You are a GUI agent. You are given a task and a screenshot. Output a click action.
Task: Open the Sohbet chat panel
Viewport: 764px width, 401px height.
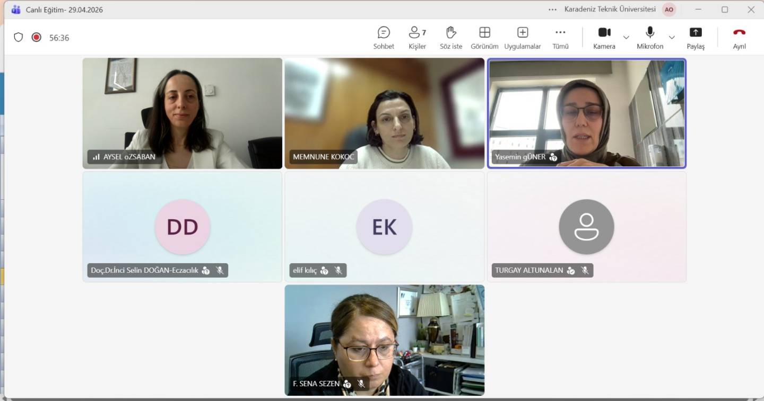point(384,38)
